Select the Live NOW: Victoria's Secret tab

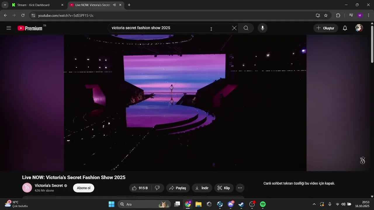point(92,5)
